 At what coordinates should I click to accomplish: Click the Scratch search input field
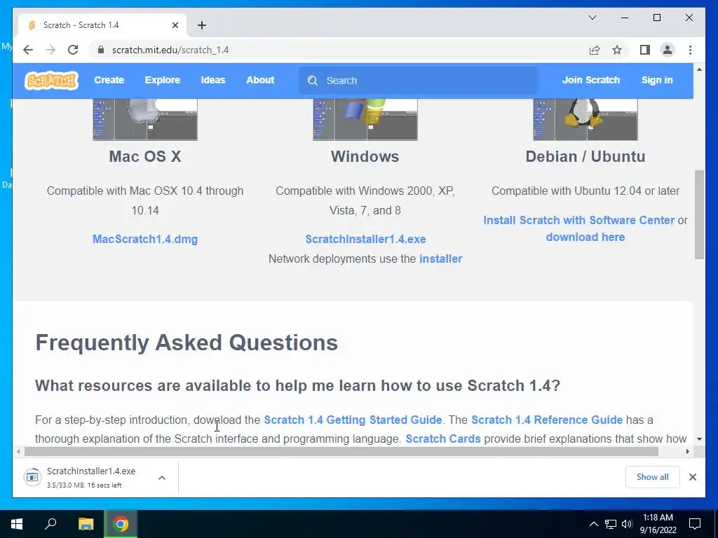(x=419, y=81)
